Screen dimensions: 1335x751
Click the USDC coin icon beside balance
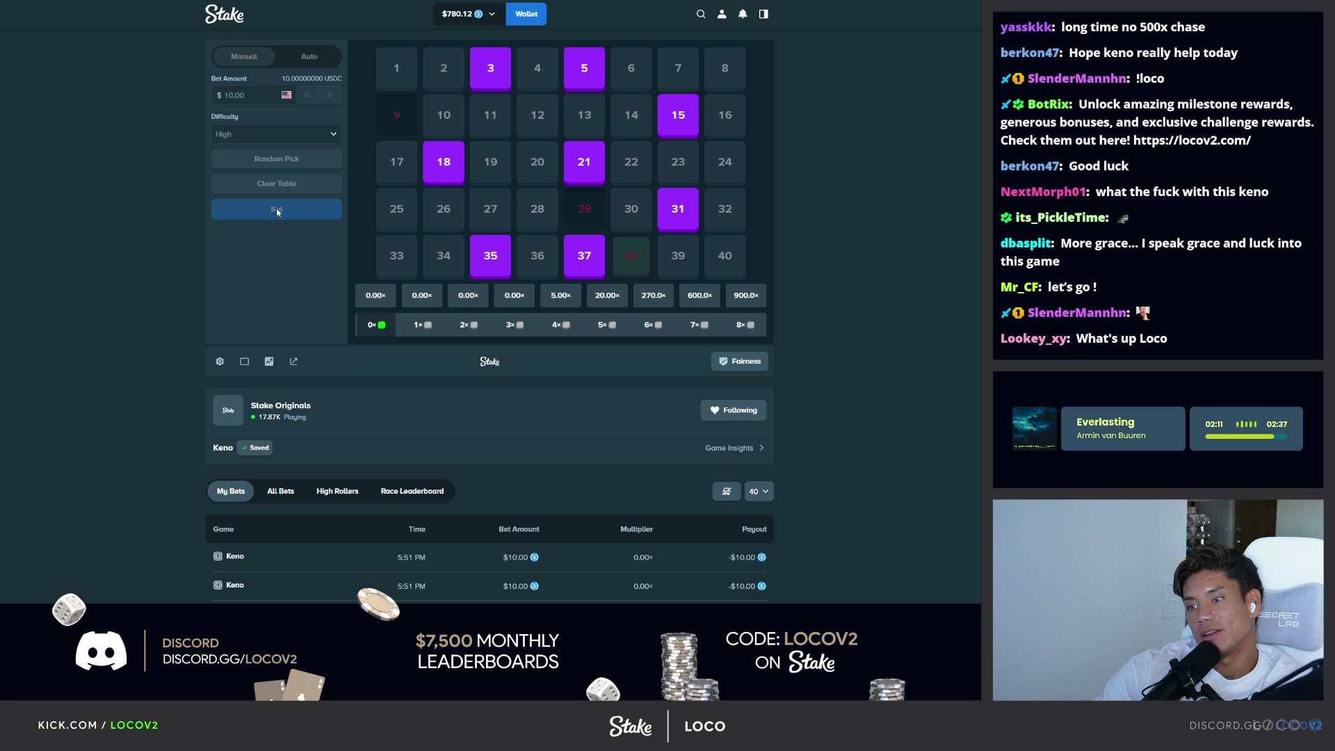[x=478, y=14]
